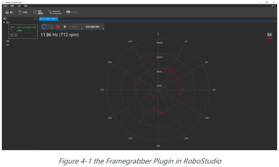Click the blue restart lidar icon

44,27
